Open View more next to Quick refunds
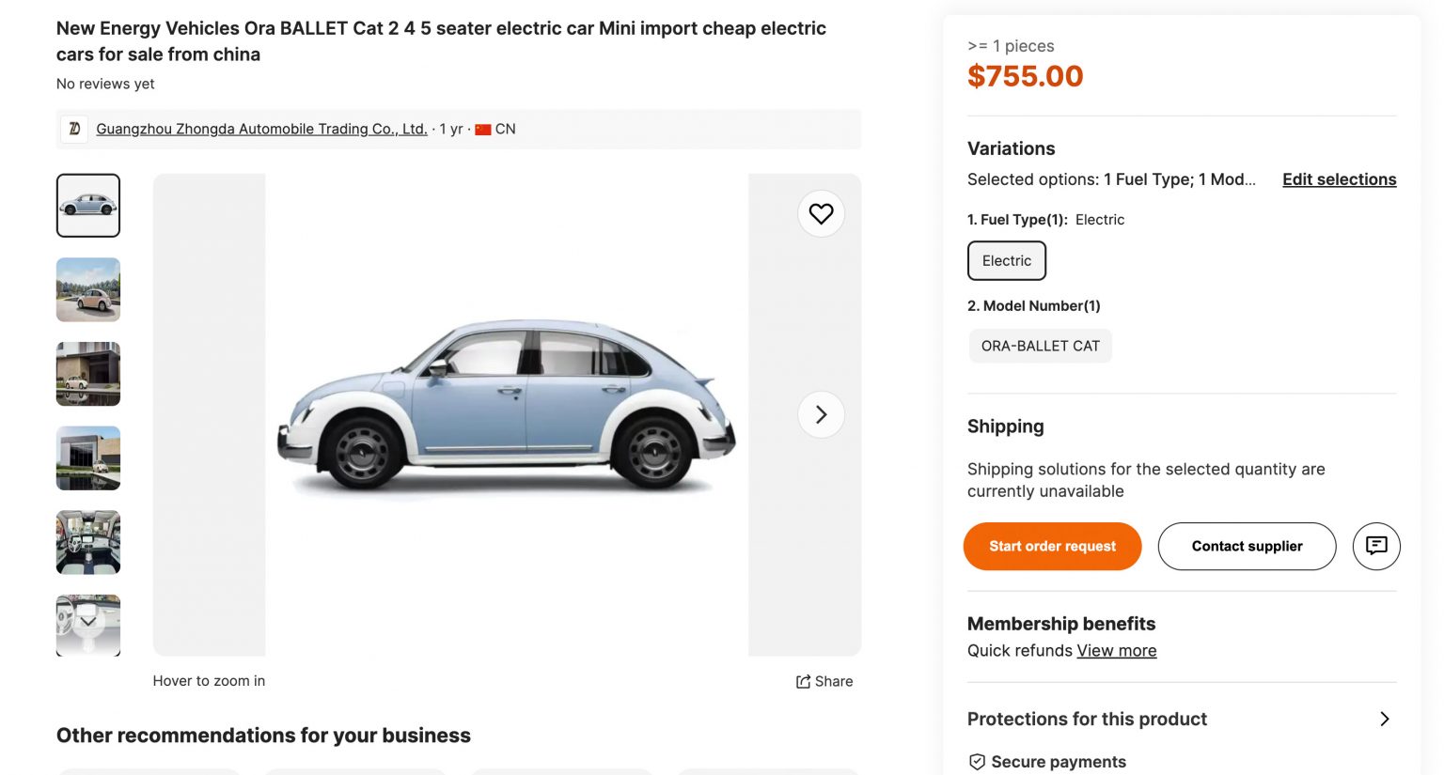Image resolution: width=1444 pixels, height=775 pixels. point(1117,650)
